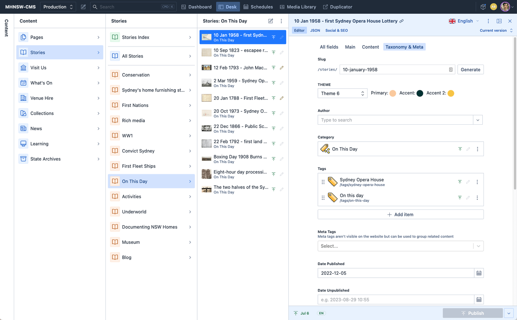Open options menu for Sydney Opera House tag
Image resolution: width=517 pixels, height=320 pixels.
(x=477, y=182)
